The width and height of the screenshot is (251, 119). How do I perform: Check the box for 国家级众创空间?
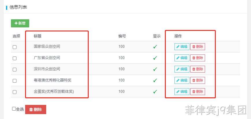(14, 47)
